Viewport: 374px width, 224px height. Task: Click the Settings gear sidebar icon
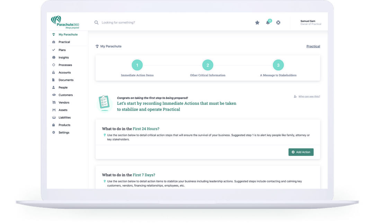coord(54,132)
